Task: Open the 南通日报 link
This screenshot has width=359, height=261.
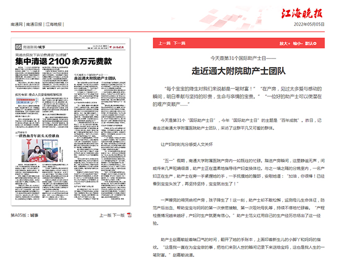Action: pyautogui.click(x=34, y=25)
